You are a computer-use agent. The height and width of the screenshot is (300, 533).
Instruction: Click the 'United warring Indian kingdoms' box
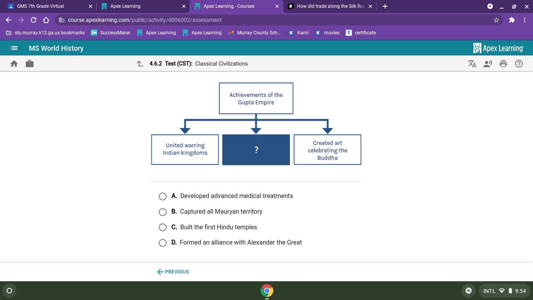[185, 150]
